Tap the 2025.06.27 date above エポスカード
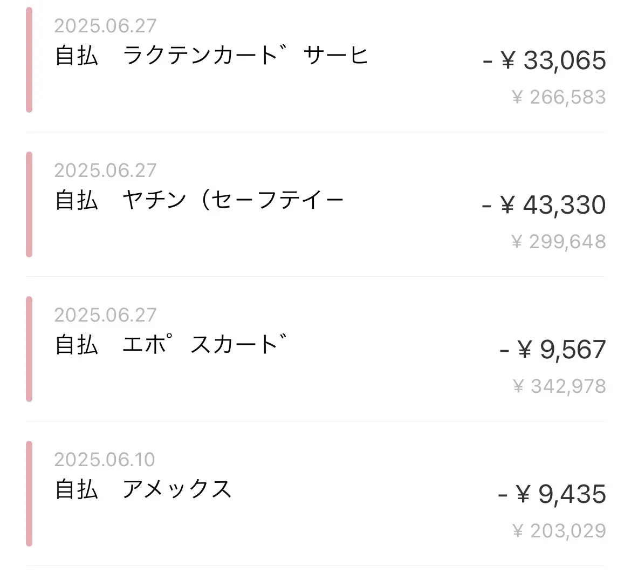 tap(105, 315)
